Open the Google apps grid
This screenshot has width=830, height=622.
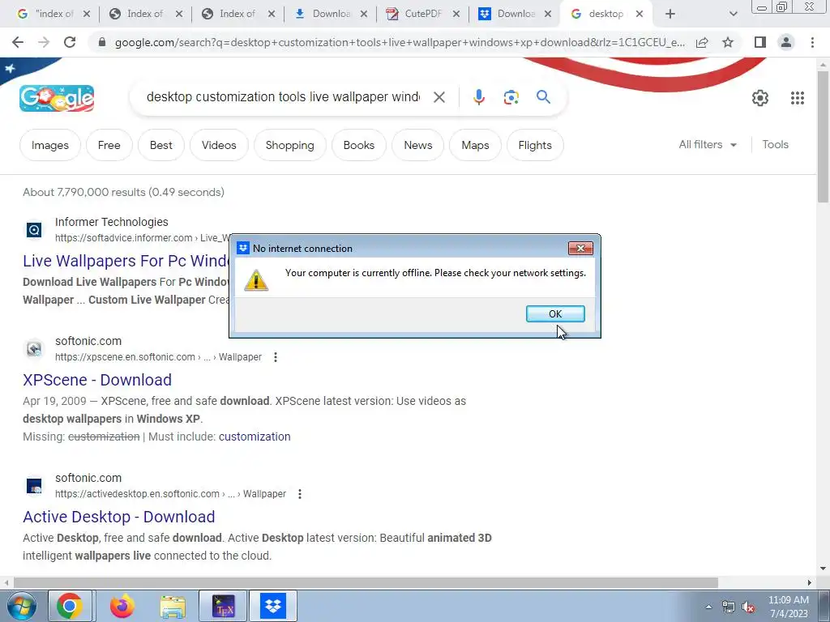click(798, 98)
